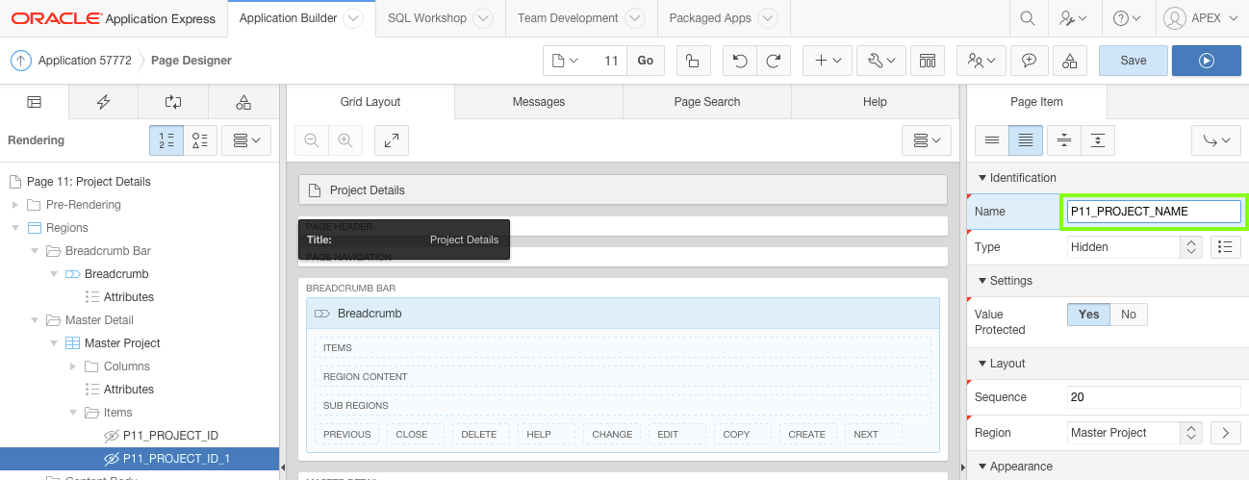Viewport: 1249px width, 480px height.
Task: Click the Save and Run Page play icon
Action: 1207,61
